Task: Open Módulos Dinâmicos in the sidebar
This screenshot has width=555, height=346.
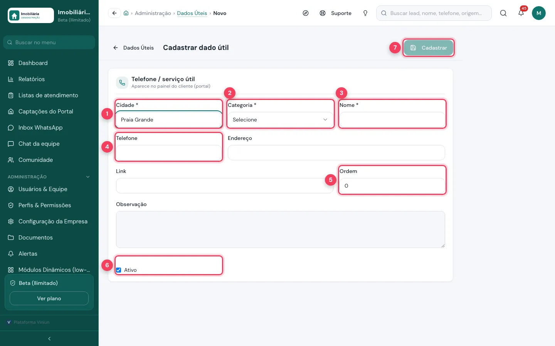Action: click(49, 270)
